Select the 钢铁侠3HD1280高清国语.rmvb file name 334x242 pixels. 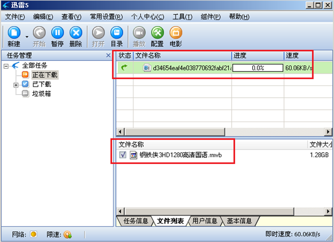coord(180,155)
